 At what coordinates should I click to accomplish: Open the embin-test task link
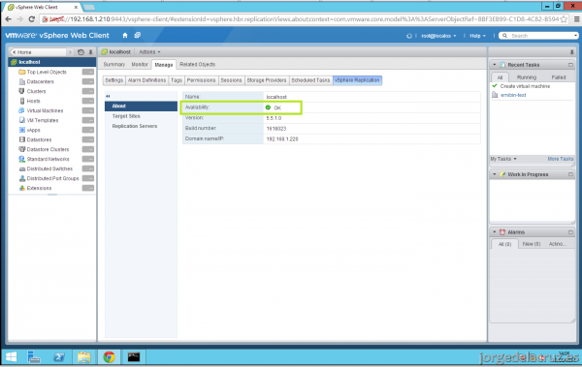coord(513,95)
